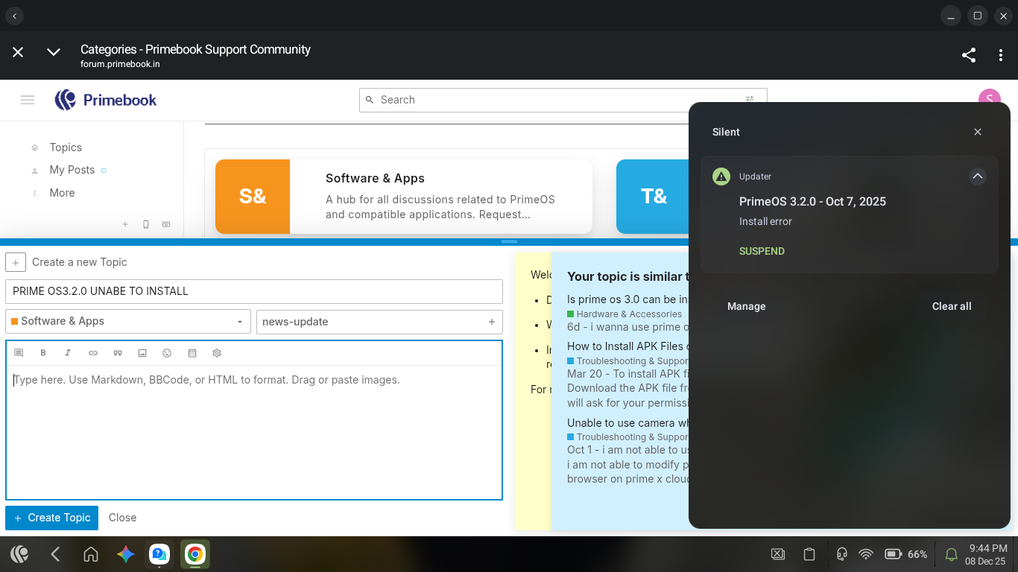
Task: Click the upload image icon in the editor
Action: [x=142, y=353]
